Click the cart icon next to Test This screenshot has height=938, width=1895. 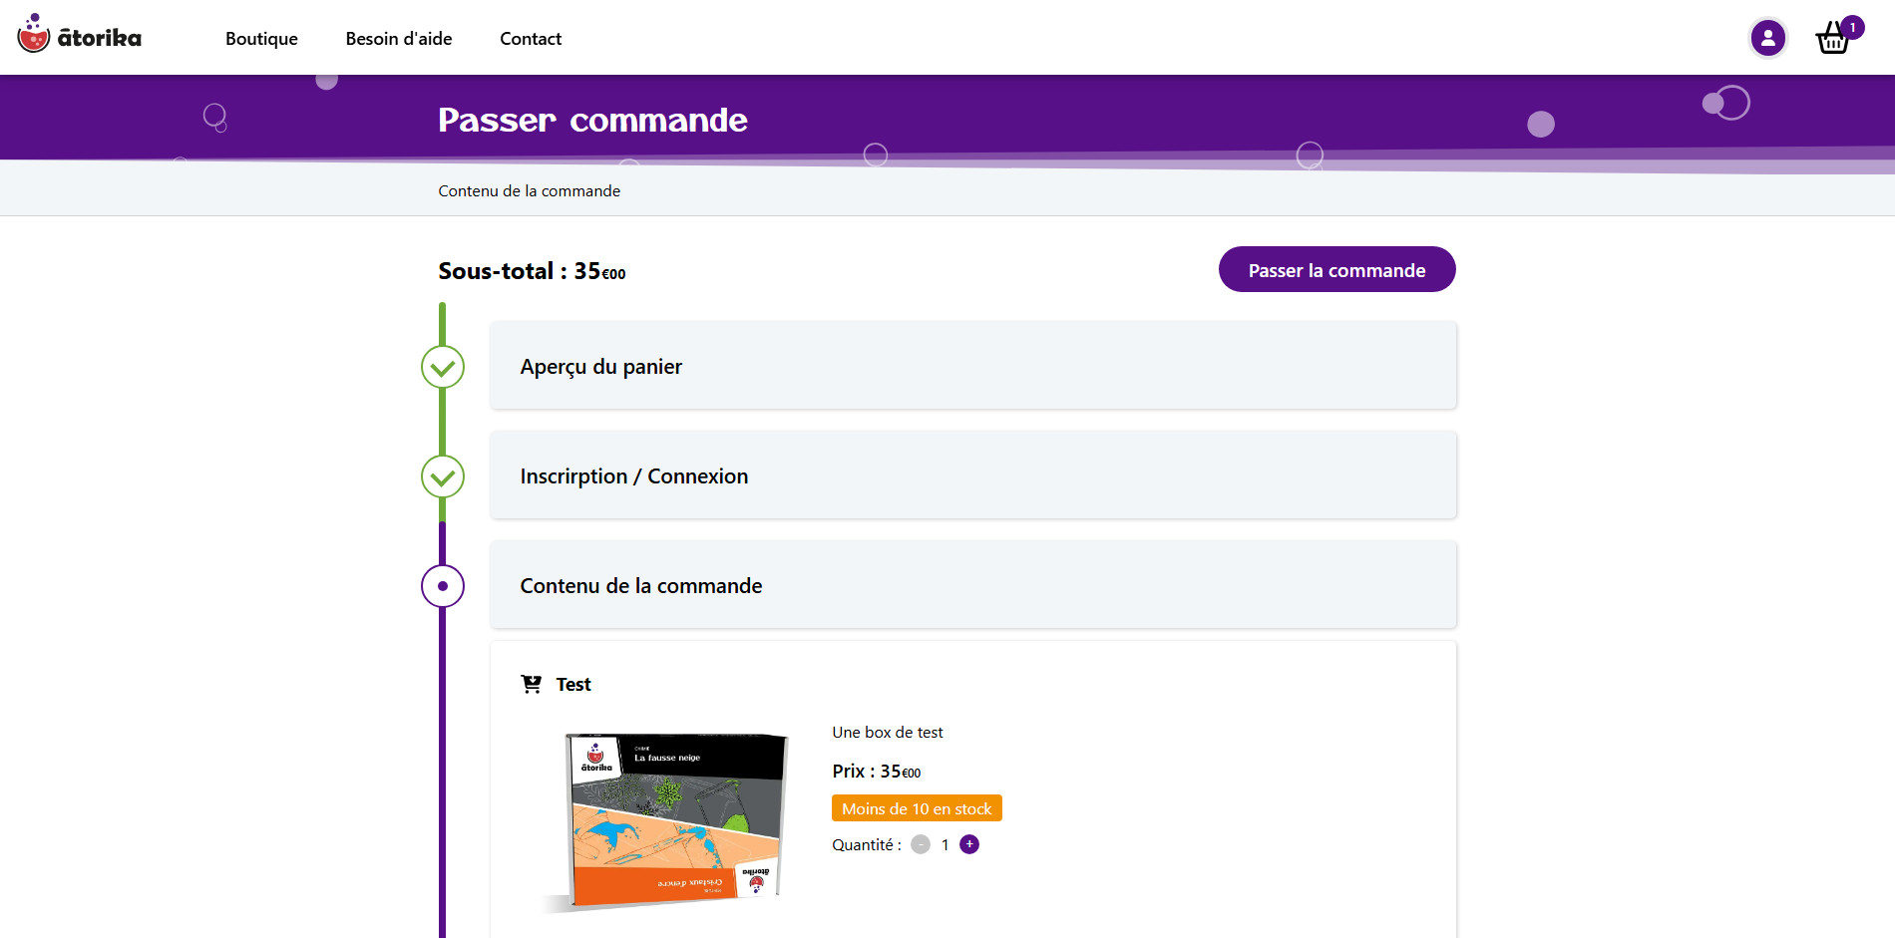coord(532,684)
